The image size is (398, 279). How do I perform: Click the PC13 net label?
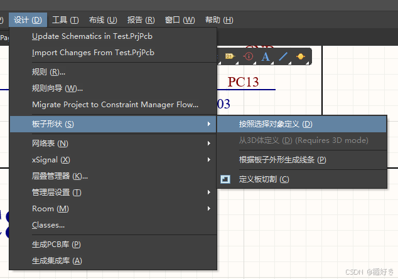click(x=243, y=82)
